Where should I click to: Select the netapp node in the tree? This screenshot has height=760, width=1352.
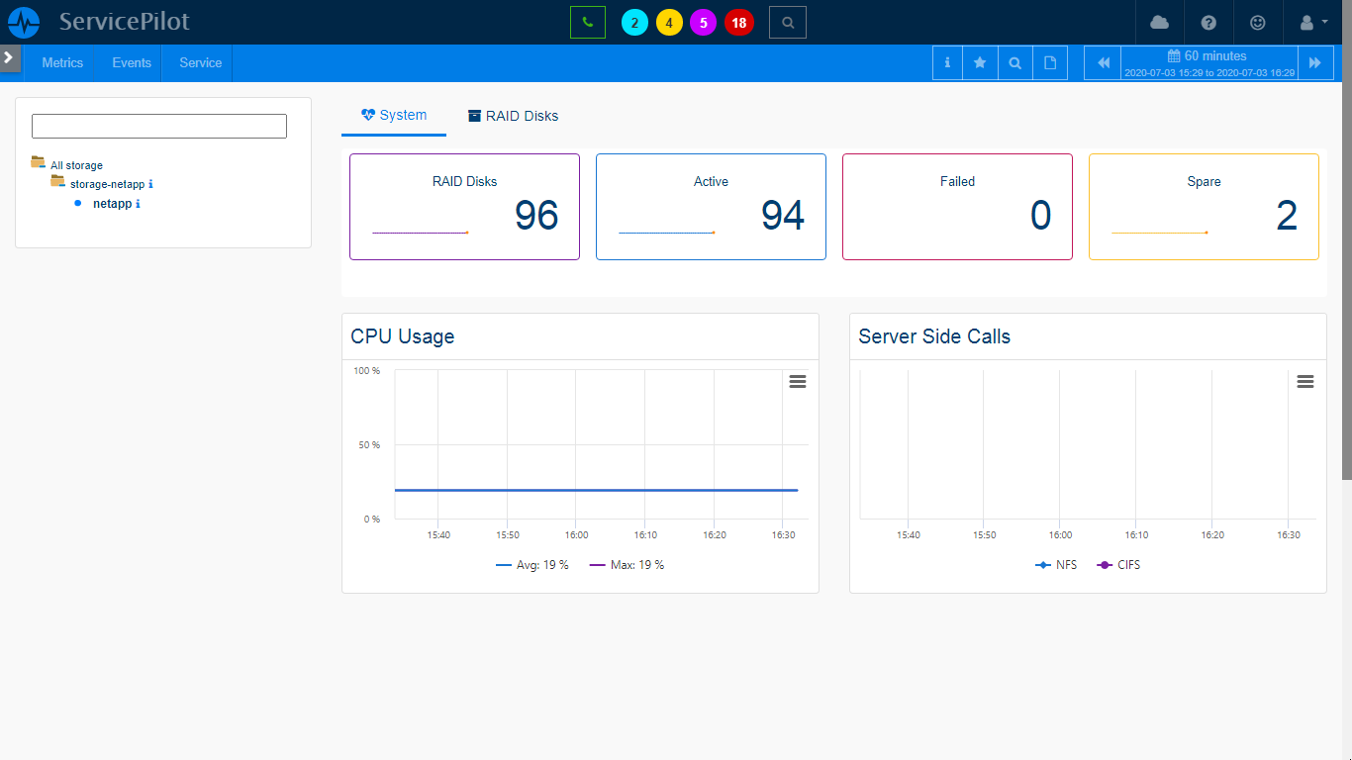[x=114, y=204]
